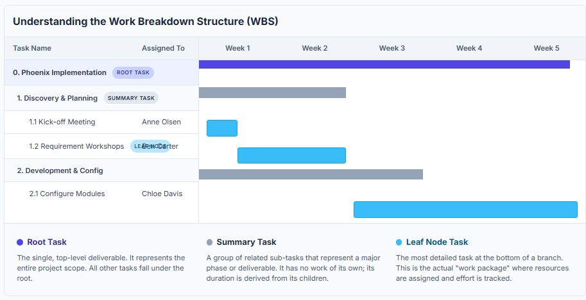Click the SUMMARY TASK badge

pyautogui.click(x=131, y=98)
